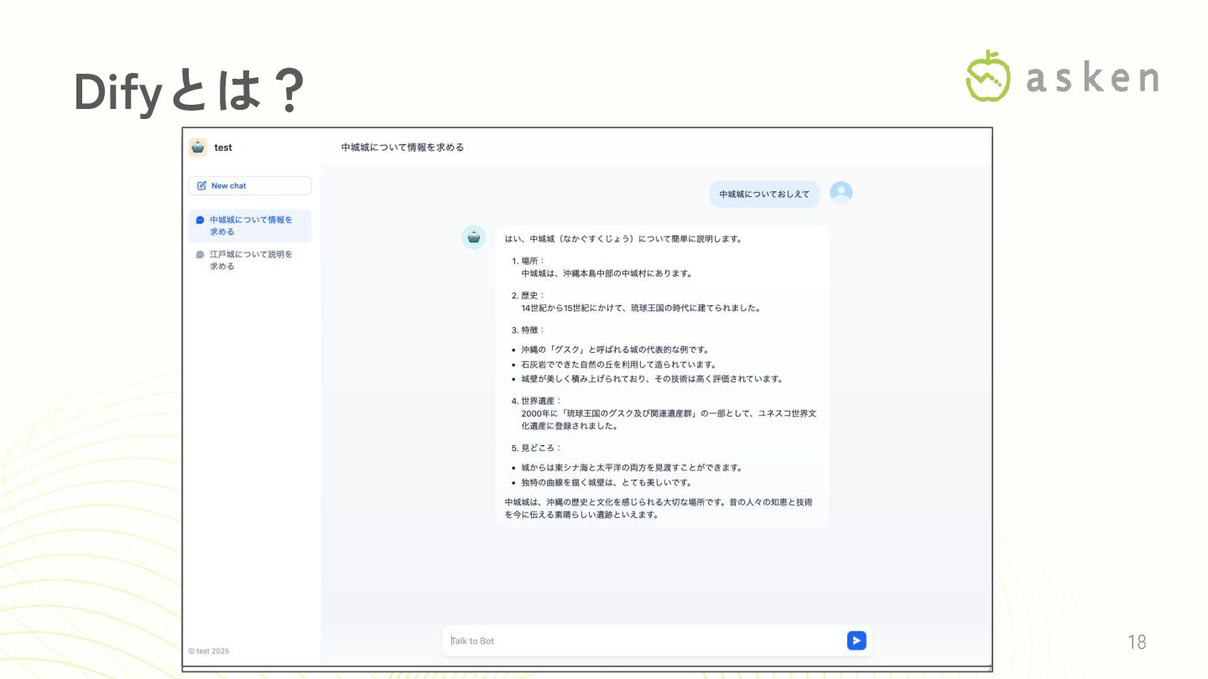This screenshot has height=679, width=1208.
Task: Click the pencil icon on New chat button
Action: pos(202,186)
